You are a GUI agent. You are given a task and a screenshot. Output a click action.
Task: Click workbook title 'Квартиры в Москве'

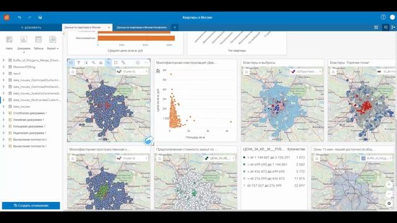click(x=197, y=17)
